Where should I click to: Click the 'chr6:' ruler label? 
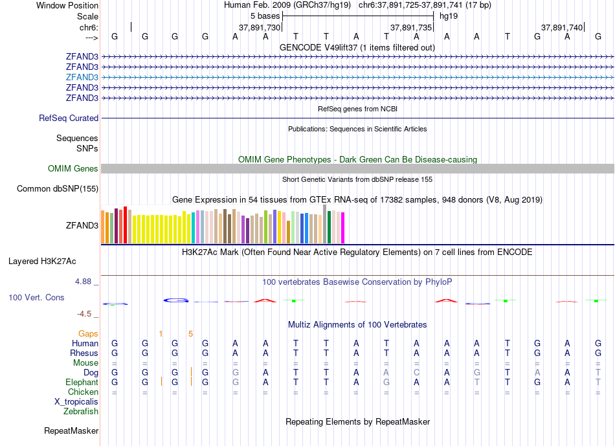[89, 27]
